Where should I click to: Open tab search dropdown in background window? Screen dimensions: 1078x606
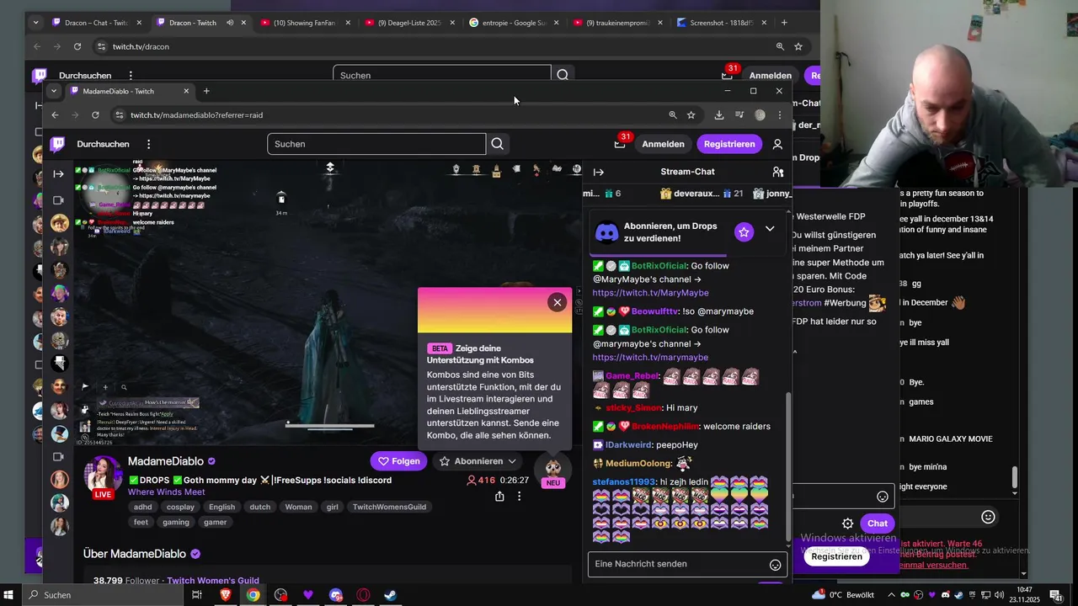[36, 23]
